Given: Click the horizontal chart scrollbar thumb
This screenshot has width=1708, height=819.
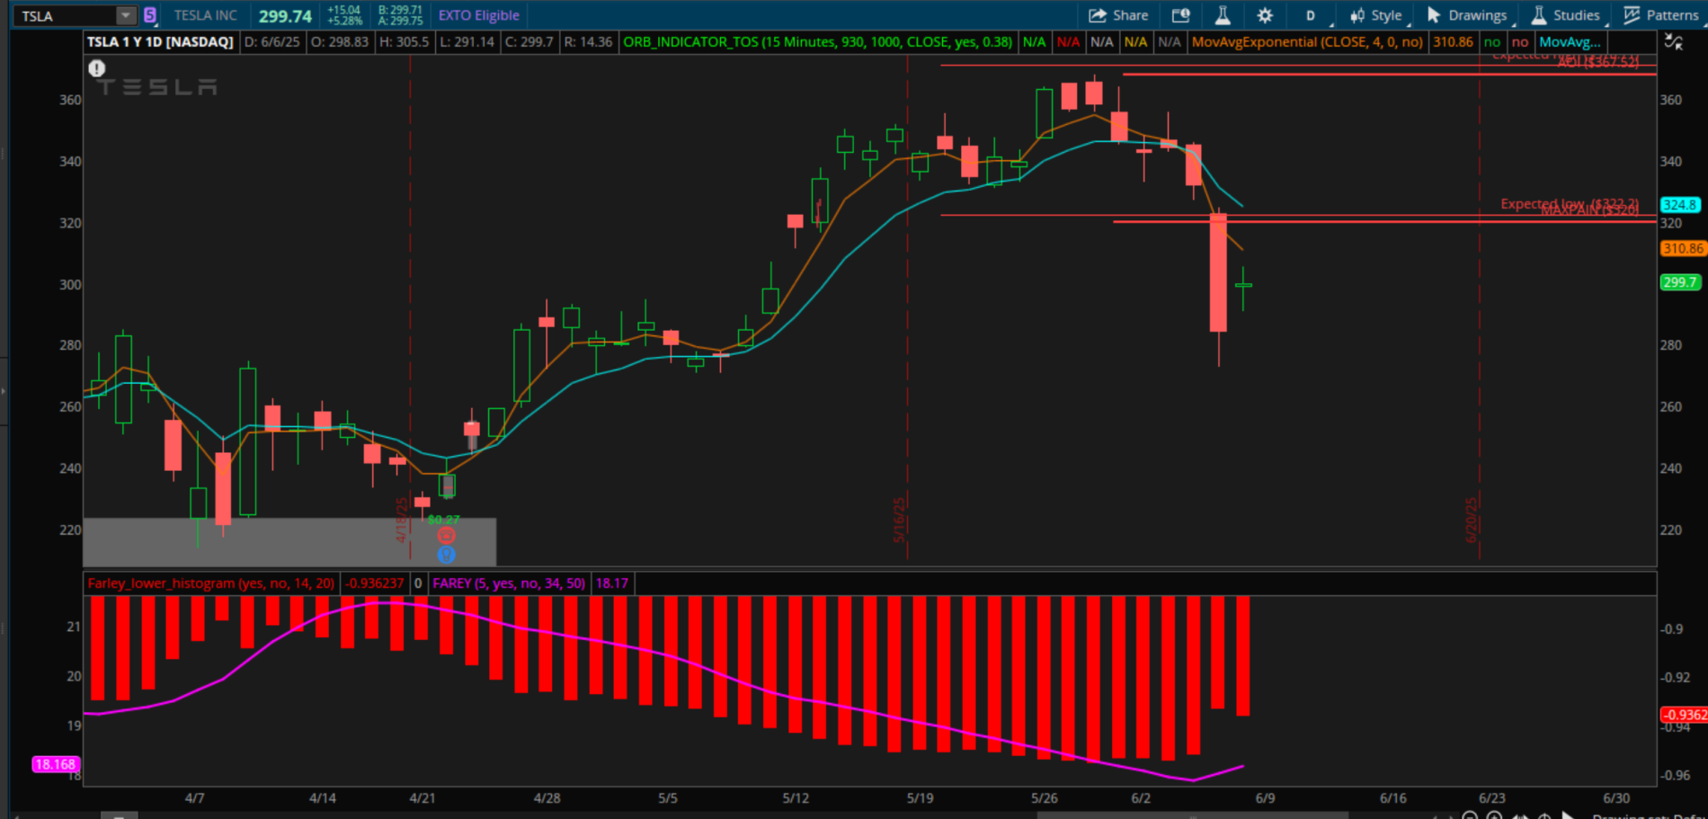Looking at the screenshot, I should pos(1192,815).
